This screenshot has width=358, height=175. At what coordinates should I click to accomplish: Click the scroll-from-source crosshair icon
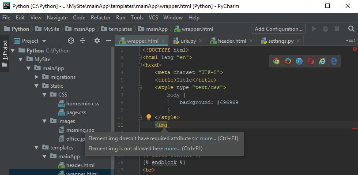point(71,41)
